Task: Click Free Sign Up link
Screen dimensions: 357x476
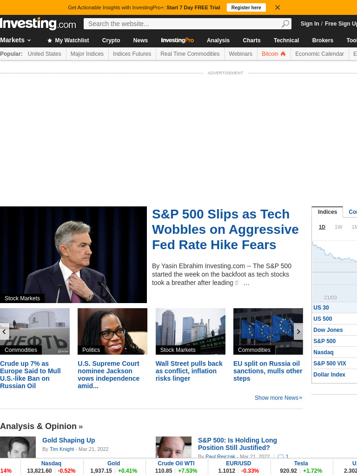Action: pos(341,24)
